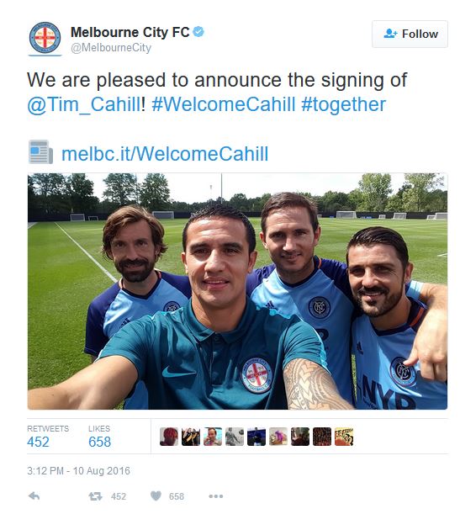Screen dimensions: 476x514
Task: Click the Melbourne City FC profile avatar
Action: [45, 38]
